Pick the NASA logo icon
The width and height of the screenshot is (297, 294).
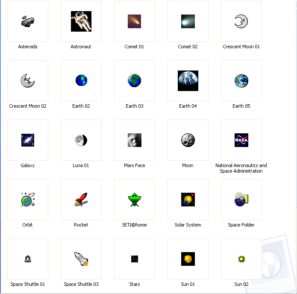click(241, 140)
